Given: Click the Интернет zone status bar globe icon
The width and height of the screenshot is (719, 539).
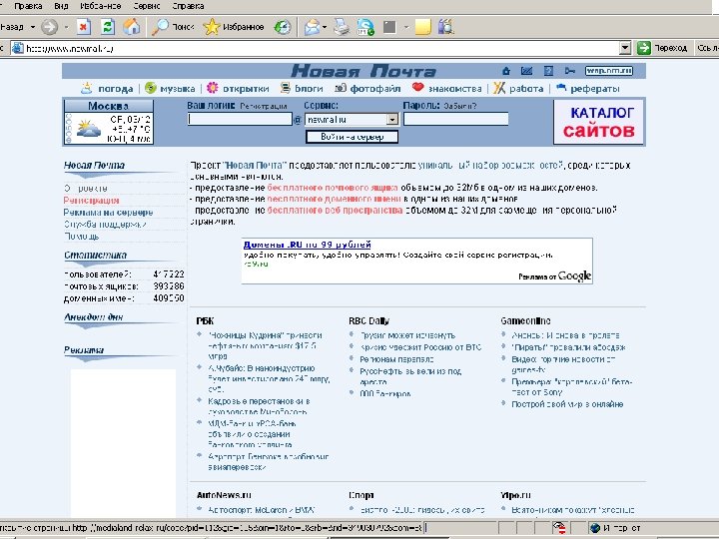Looking at the screenshot, I should pos(595,528).
